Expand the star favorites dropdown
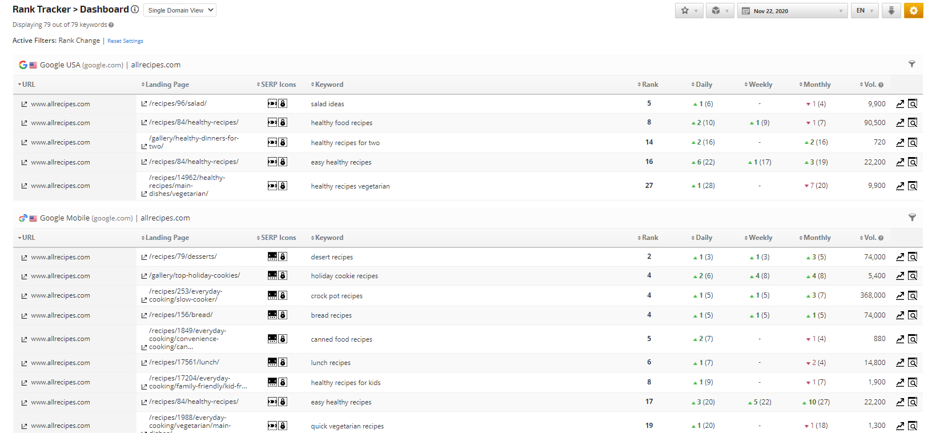 [x=689, y=10]
